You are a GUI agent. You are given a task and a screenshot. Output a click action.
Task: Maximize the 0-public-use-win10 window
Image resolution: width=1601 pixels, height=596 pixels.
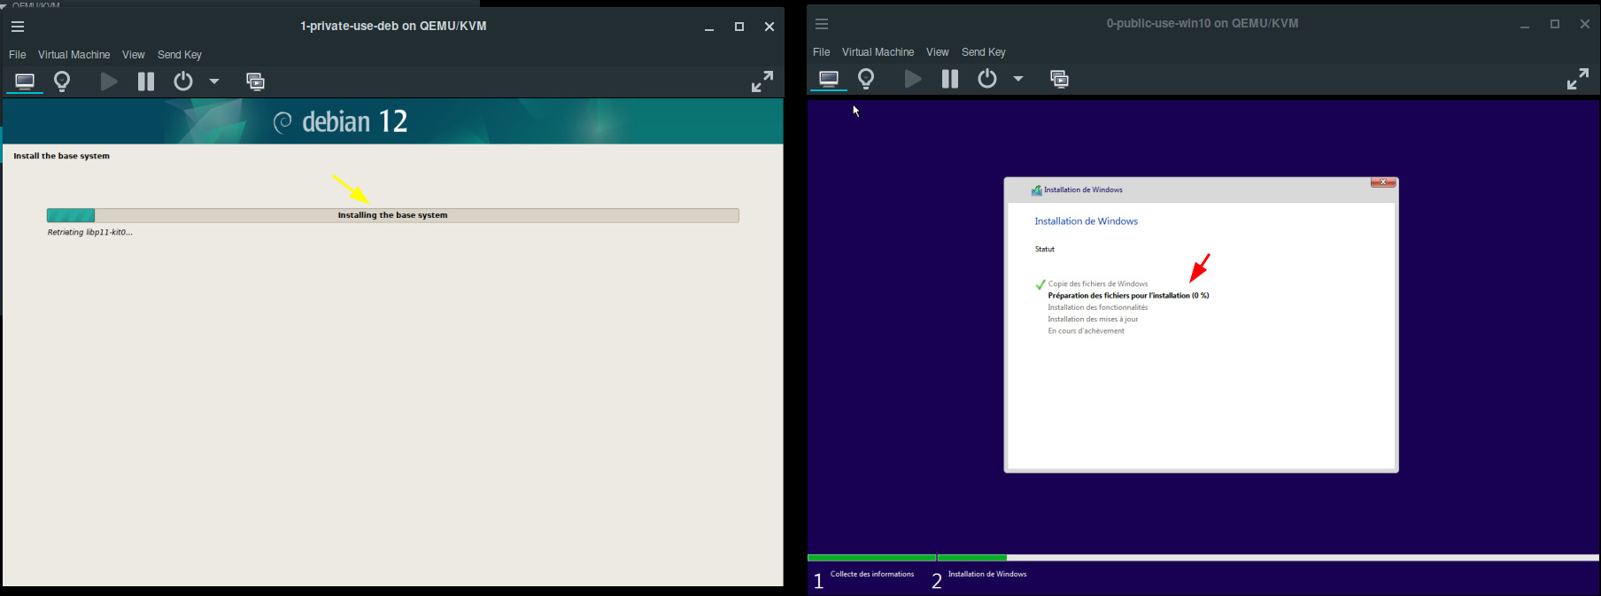point(1555,24)
